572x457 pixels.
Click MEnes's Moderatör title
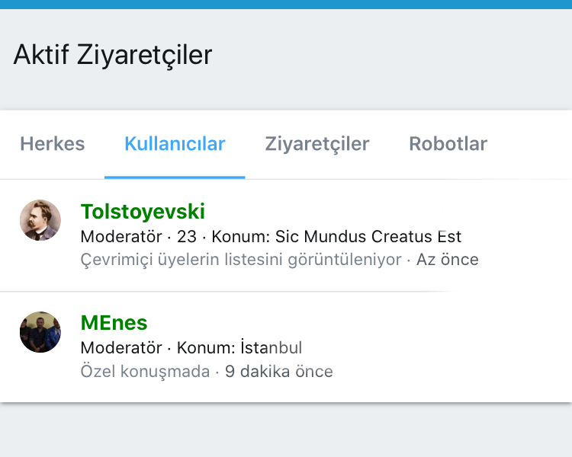point(121,348)
